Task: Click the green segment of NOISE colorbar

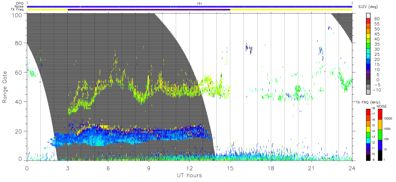Action: (x=381, y=134)
